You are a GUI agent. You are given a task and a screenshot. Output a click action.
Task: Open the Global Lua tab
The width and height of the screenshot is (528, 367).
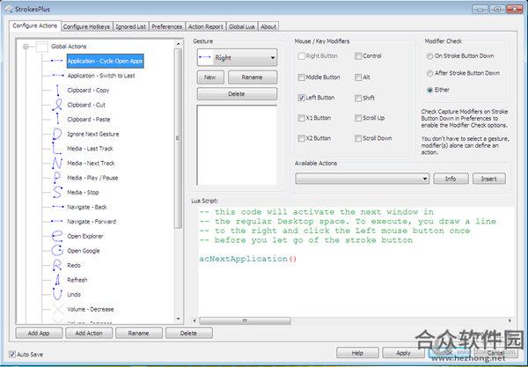tap(241, 26)
